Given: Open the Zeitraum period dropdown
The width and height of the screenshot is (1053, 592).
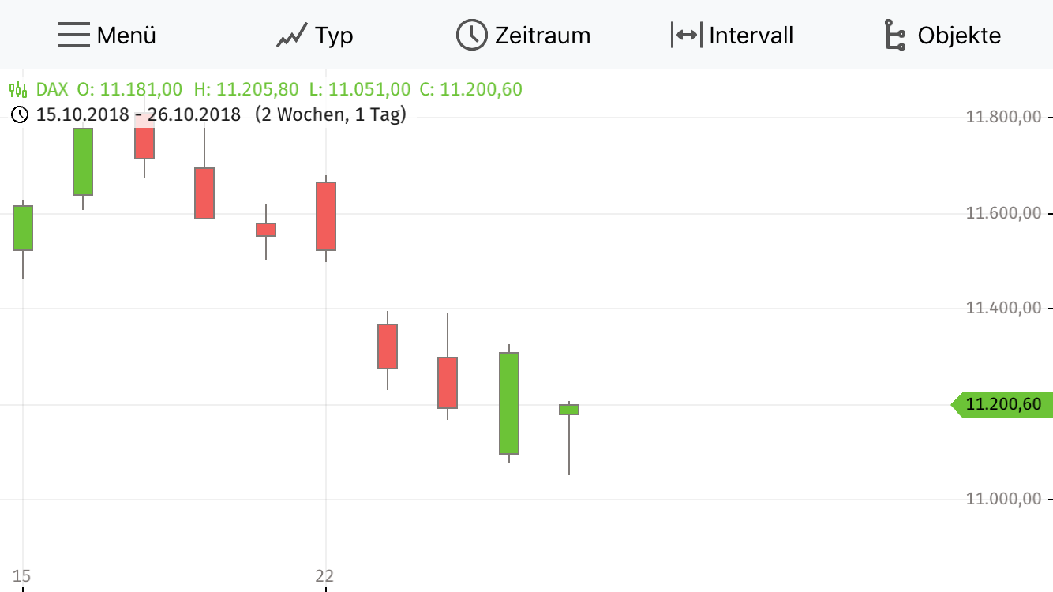Looking at the screenshot, I should coord(543,35).
